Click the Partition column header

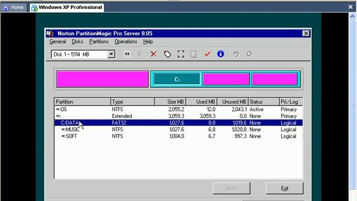tap(83, 102)
